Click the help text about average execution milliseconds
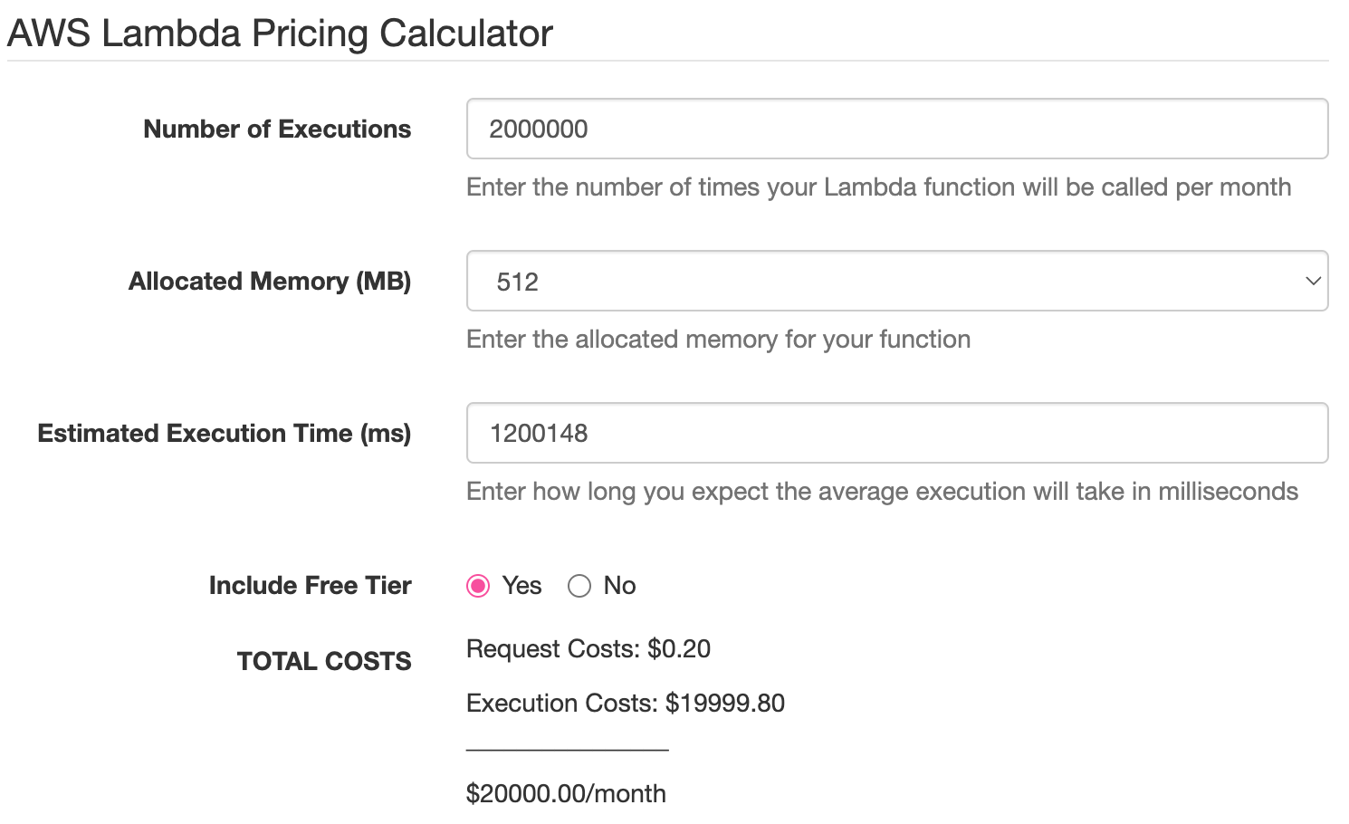Viewport: 1349px width, 824px height. pyautogui.click(x=883, y=492)
